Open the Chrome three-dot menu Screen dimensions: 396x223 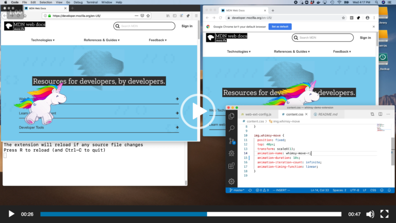374,18
